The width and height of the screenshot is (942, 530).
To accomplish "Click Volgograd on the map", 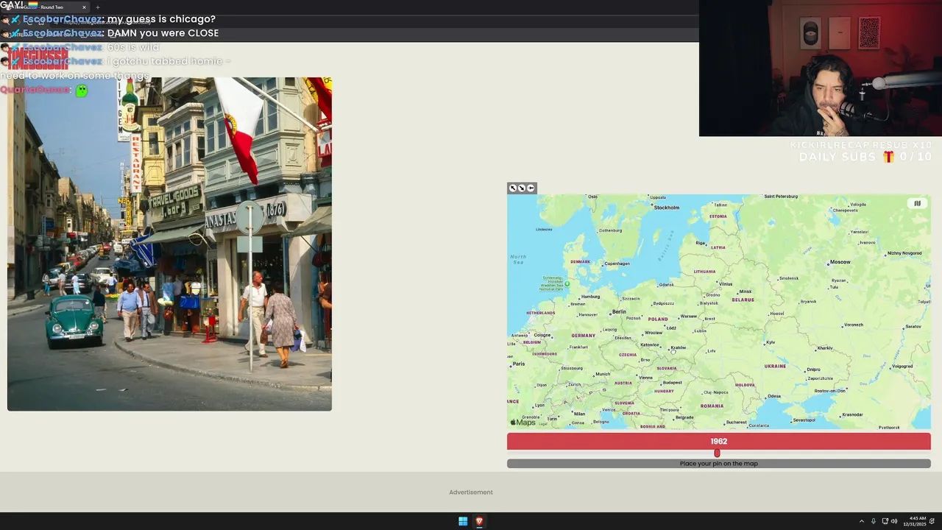I will [902, 366].
